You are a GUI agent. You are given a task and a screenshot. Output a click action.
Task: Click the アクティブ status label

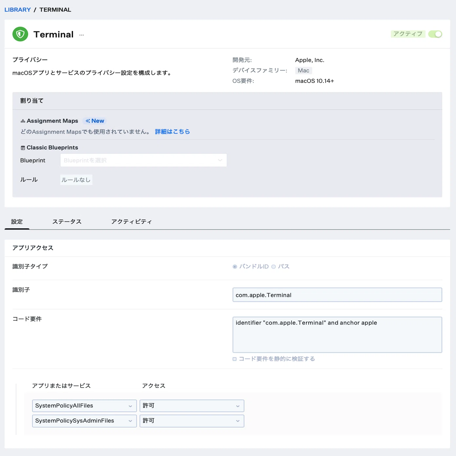tap(408, 34)
